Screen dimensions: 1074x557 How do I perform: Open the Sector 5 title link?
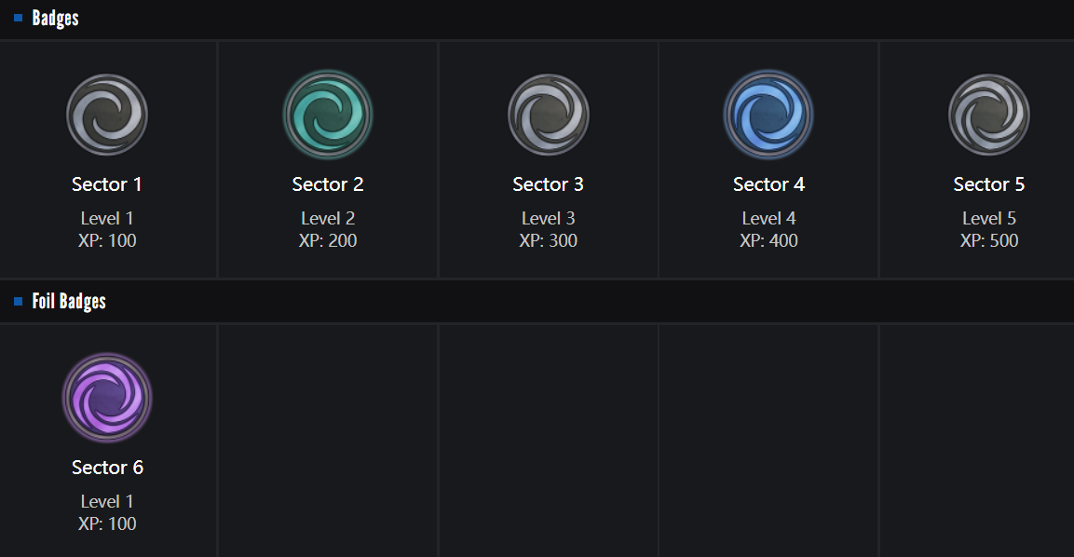(989, 184)
